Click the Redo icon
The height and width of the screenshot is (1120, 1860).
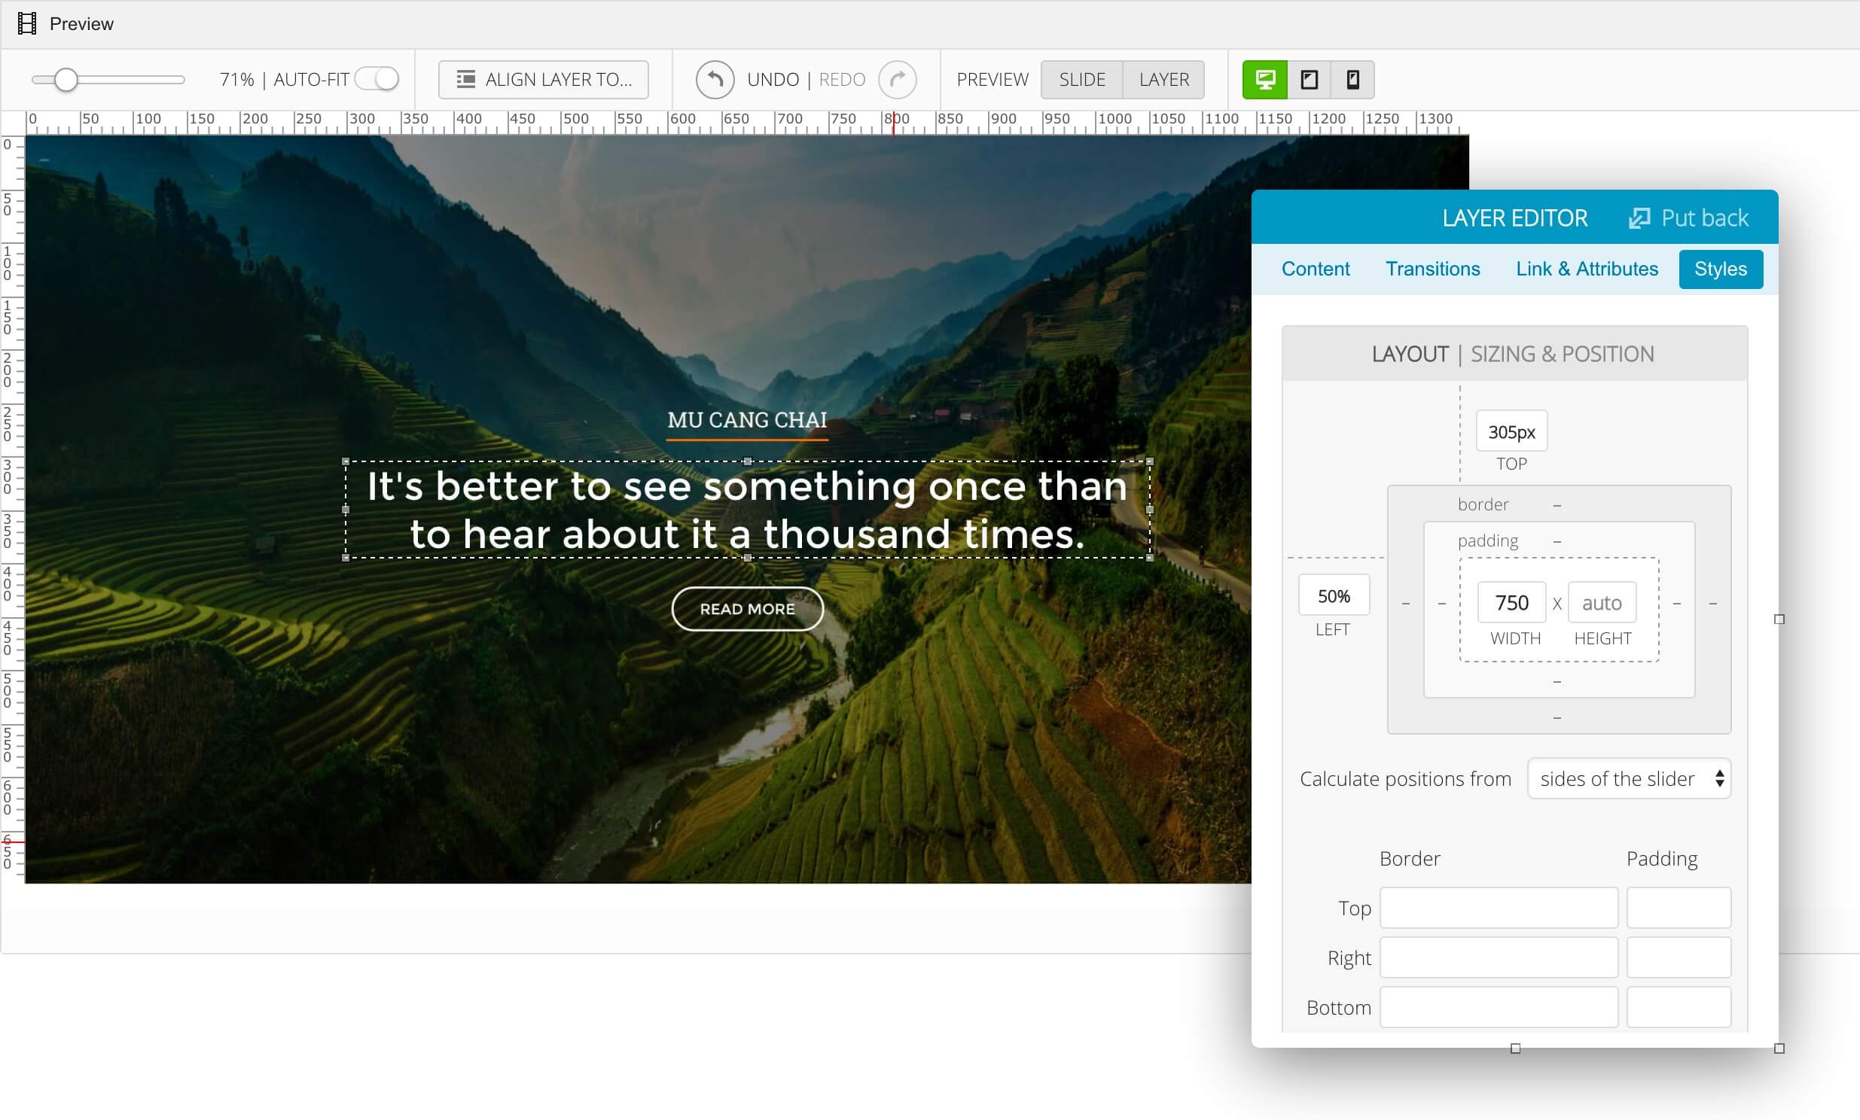[898, 79]
